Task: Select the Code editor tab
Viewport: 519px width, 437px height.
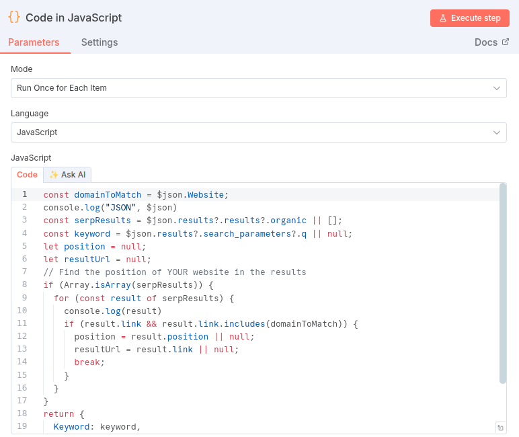Action: click(27, 175)
